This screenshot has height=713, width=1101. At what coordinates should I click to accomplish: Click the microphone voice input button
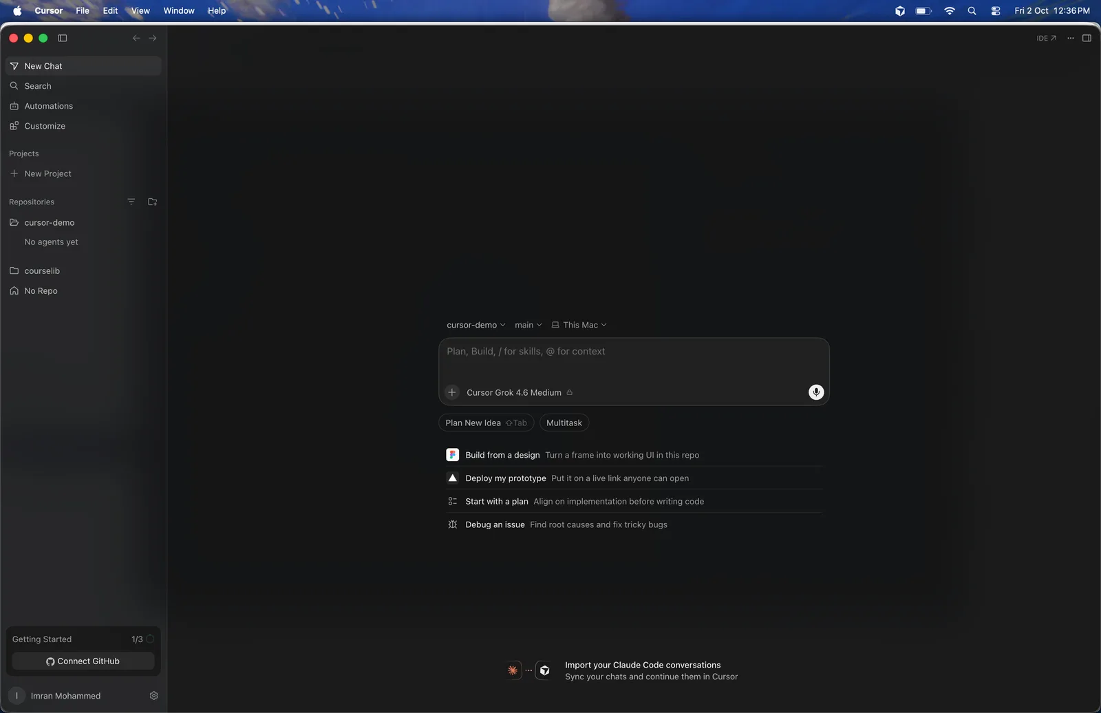816,392
